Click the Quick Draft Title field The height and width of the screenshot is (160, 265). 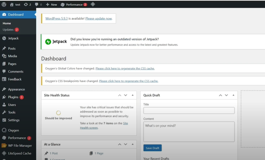coord(189,110)
